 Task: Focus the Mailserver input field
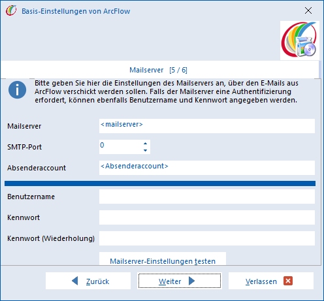click(x=207, y=126)
